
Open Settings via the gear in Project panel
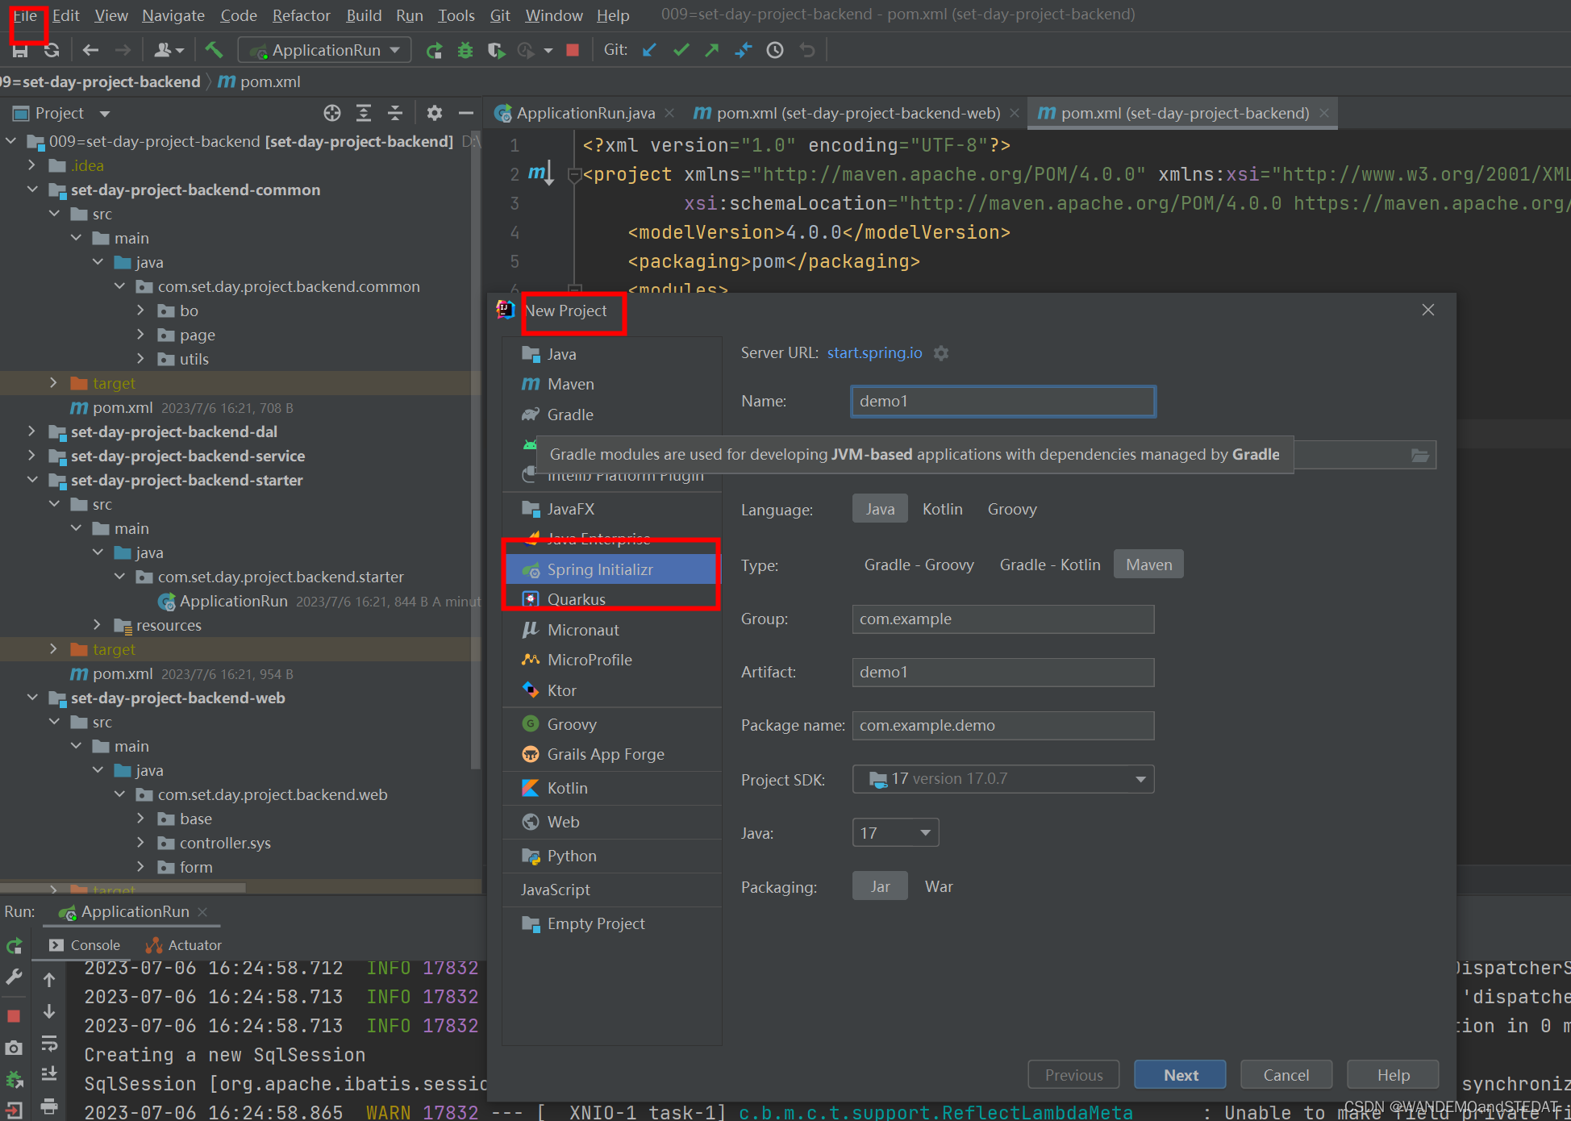435,113
